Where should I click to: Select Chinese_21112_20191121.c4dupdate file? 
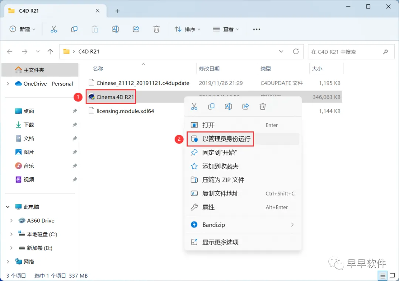[x=143, y=83]
